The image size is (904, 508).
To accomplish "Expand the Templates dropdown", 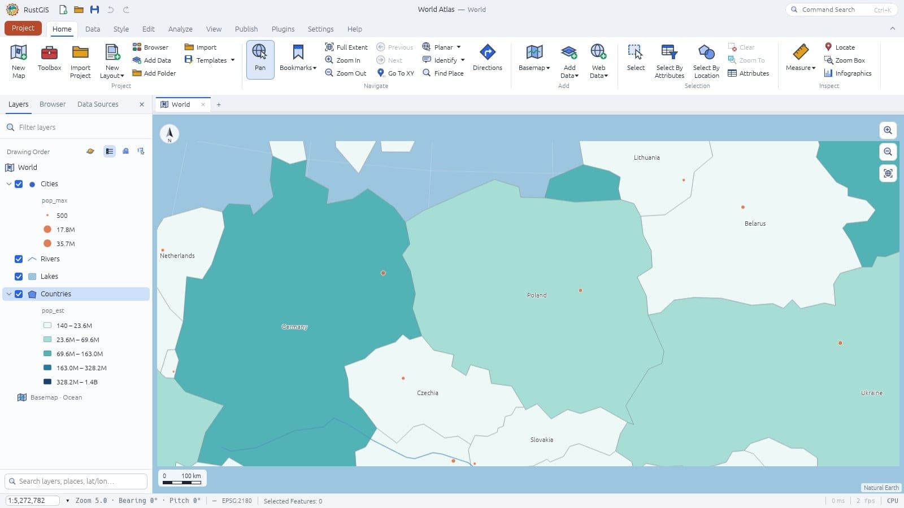I will (x=232, y=60).
